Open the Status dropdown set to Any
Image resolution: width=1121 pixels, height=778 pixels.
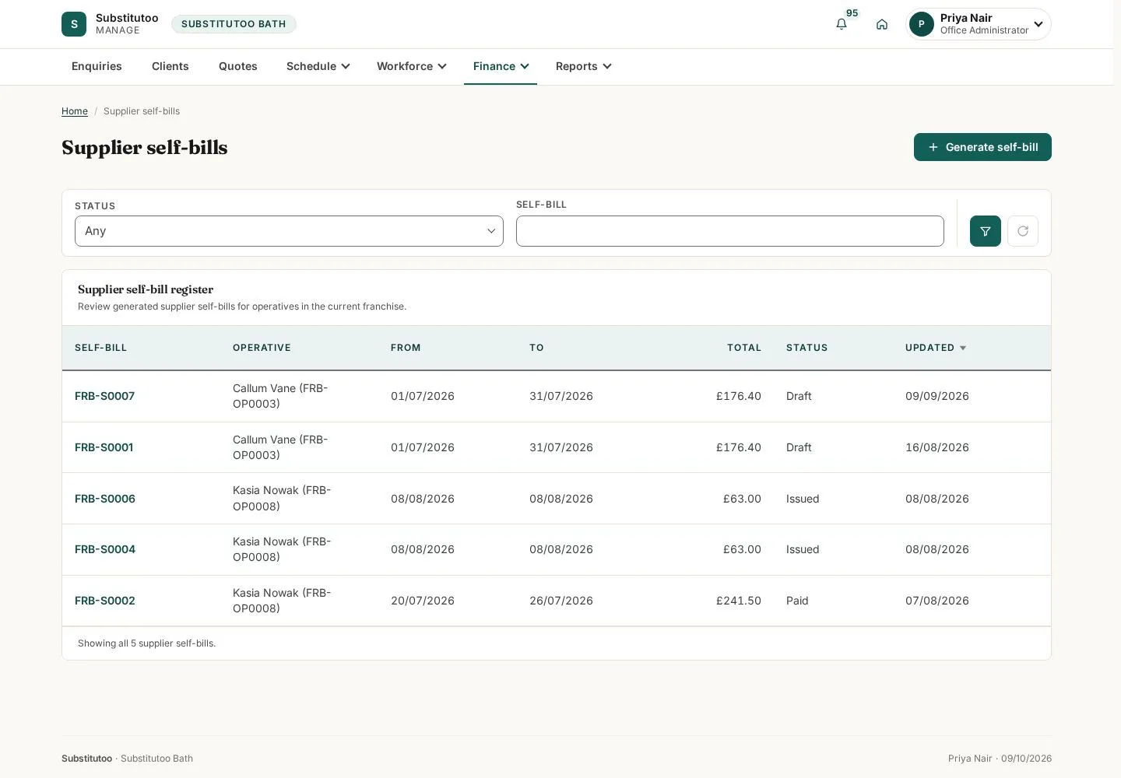pyautogui.click(x=289, y=231)
